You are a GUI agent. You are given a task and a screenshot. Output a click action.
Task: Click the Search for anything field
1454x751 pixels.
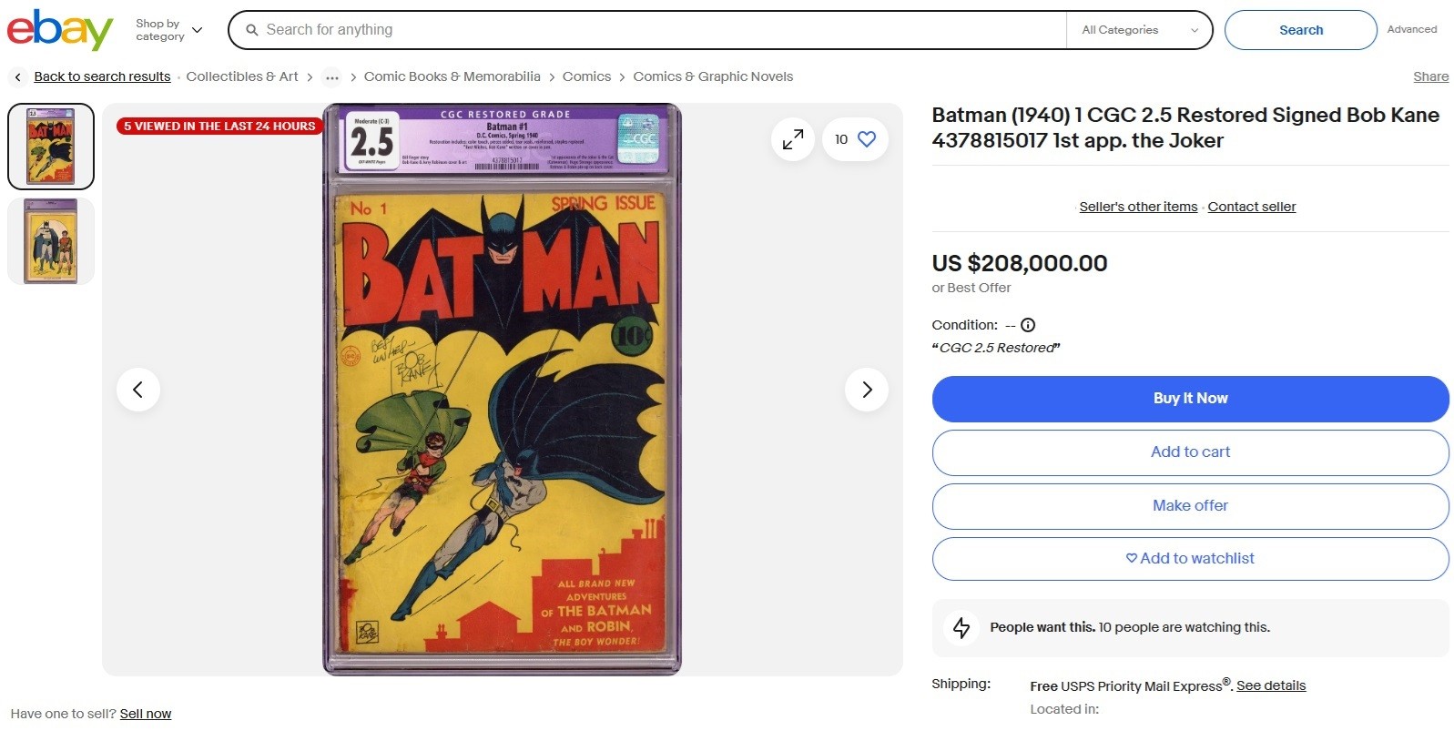[x=656, y=30]
